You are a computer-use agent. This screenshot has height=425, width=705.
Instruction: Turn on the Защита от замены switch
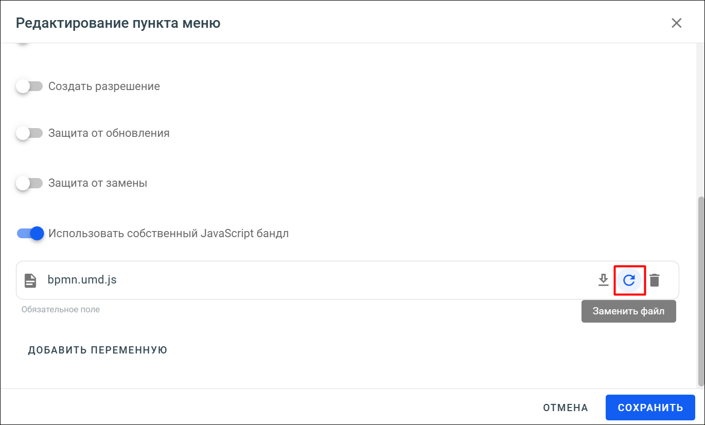29,183
